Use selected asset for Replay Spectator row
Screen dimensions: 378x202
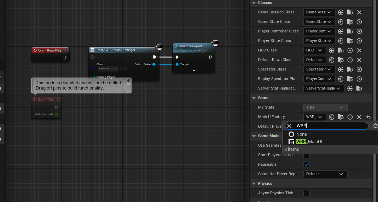coord(341,79)
